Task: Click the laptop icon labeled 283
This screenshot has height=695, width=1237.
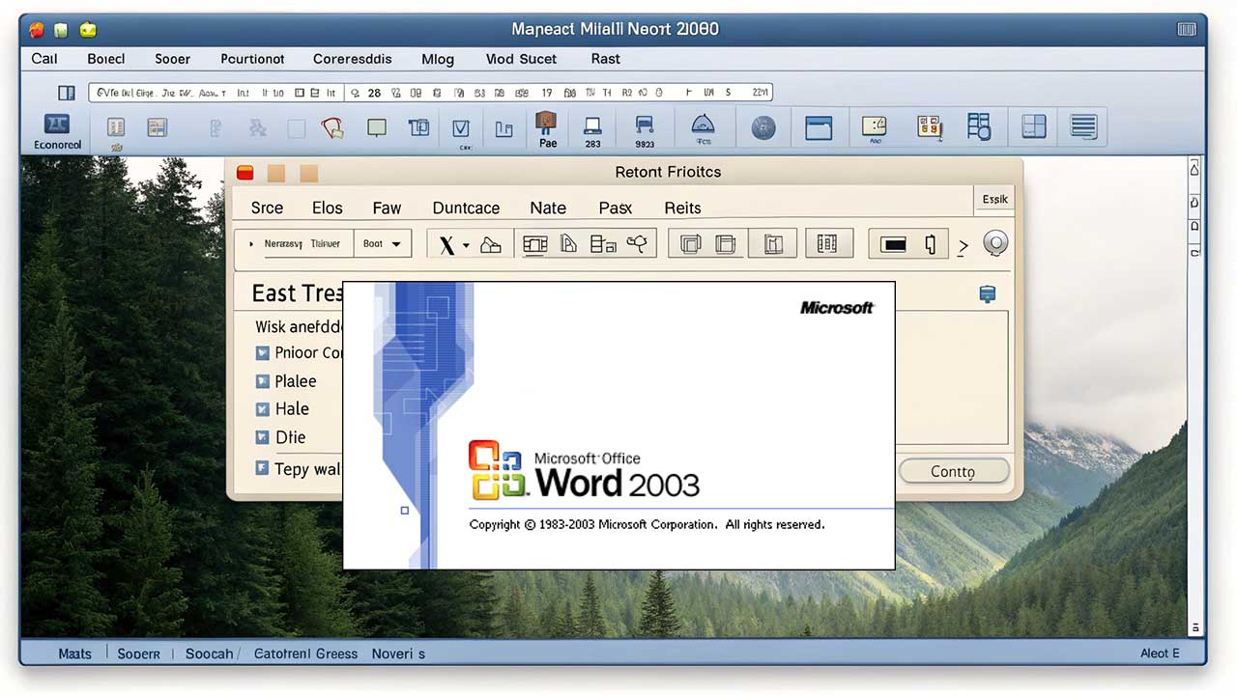Action: click(592, 125)
